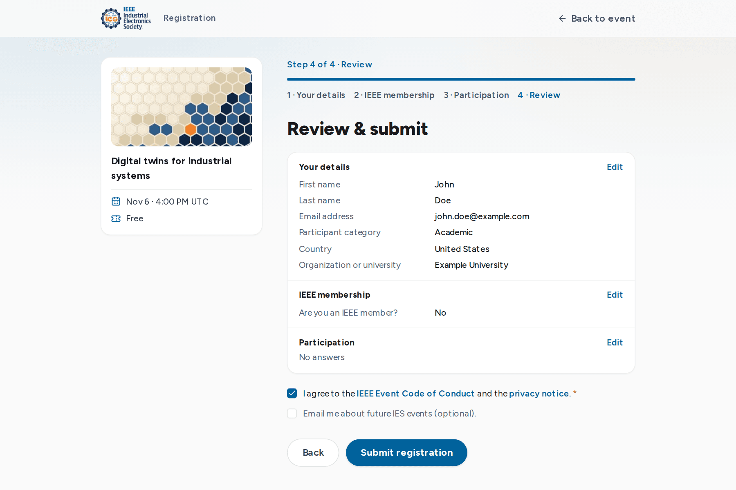
Task: Click the No answers text under Participation
Action: click(322, 357)
